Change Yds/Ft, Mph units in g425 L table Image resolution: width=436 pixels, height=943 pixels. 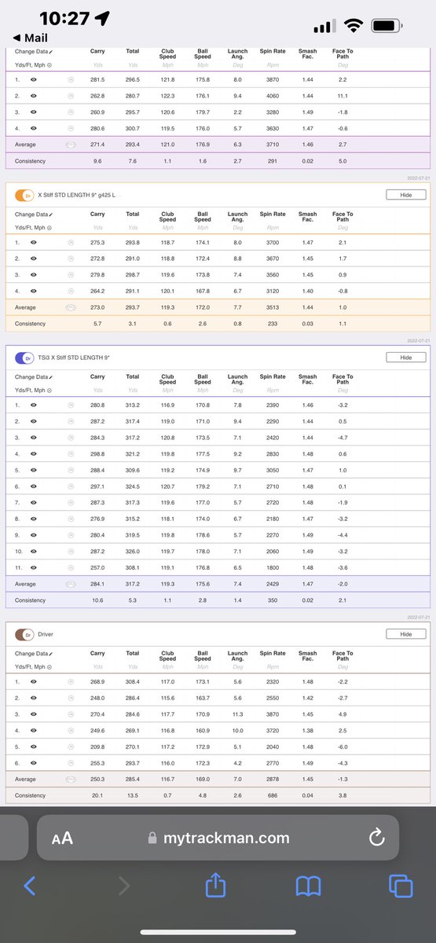tap(34, 227)
